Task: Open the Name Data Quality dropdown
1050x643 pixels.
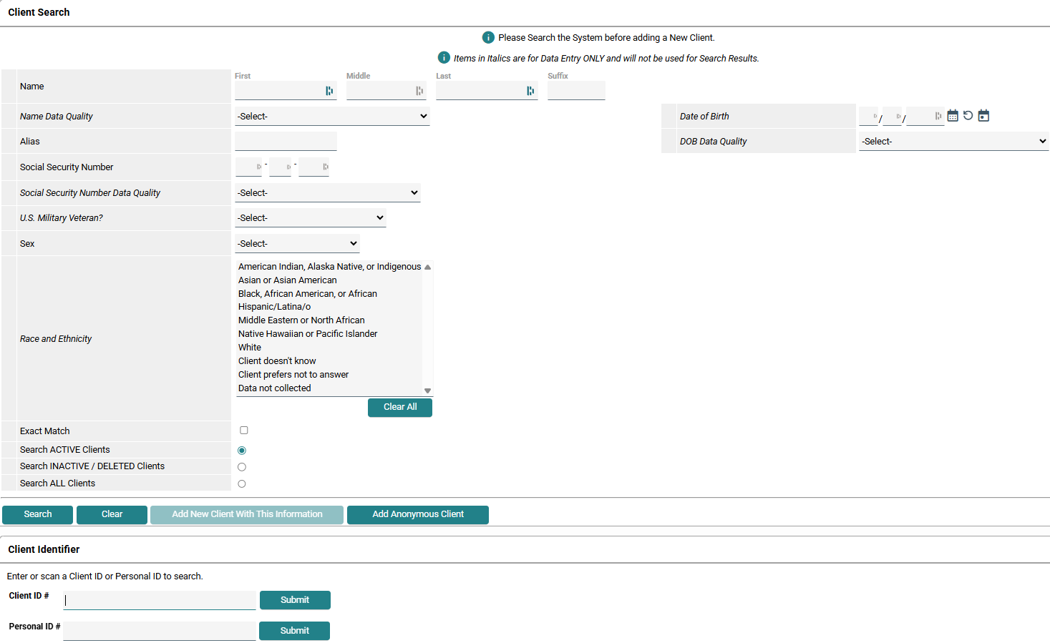Action: coord(332,116)
